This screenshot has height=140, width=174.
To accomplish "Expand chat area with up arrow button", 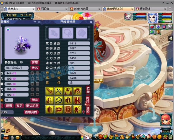I will pyautogui.click(x=3, y=130).
